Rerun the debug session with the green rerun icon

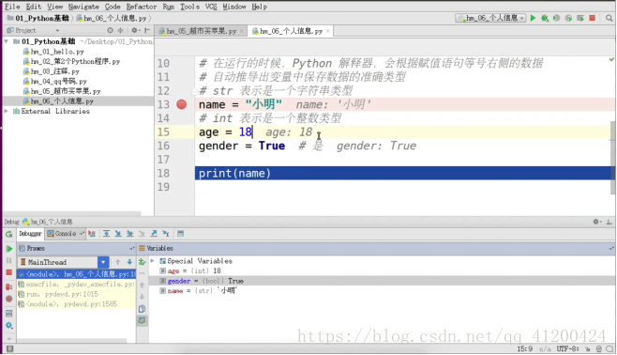[x=8, y=234]
